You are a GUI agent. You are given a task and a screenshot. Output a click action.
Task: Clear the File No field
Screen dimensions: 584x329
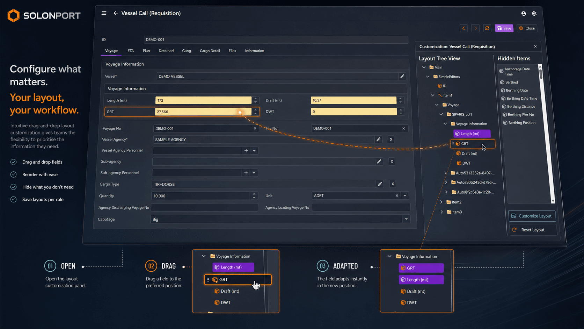(x=404, y=128)
